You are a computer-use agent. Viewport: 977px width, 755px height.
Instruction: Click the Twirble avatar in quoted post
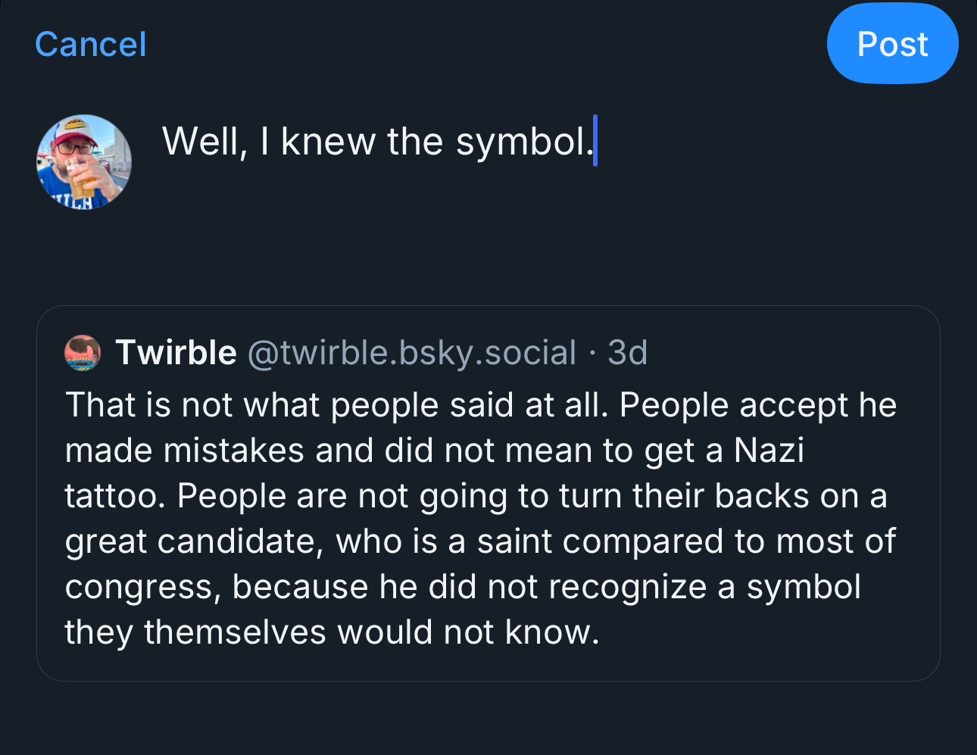point(83,353)
